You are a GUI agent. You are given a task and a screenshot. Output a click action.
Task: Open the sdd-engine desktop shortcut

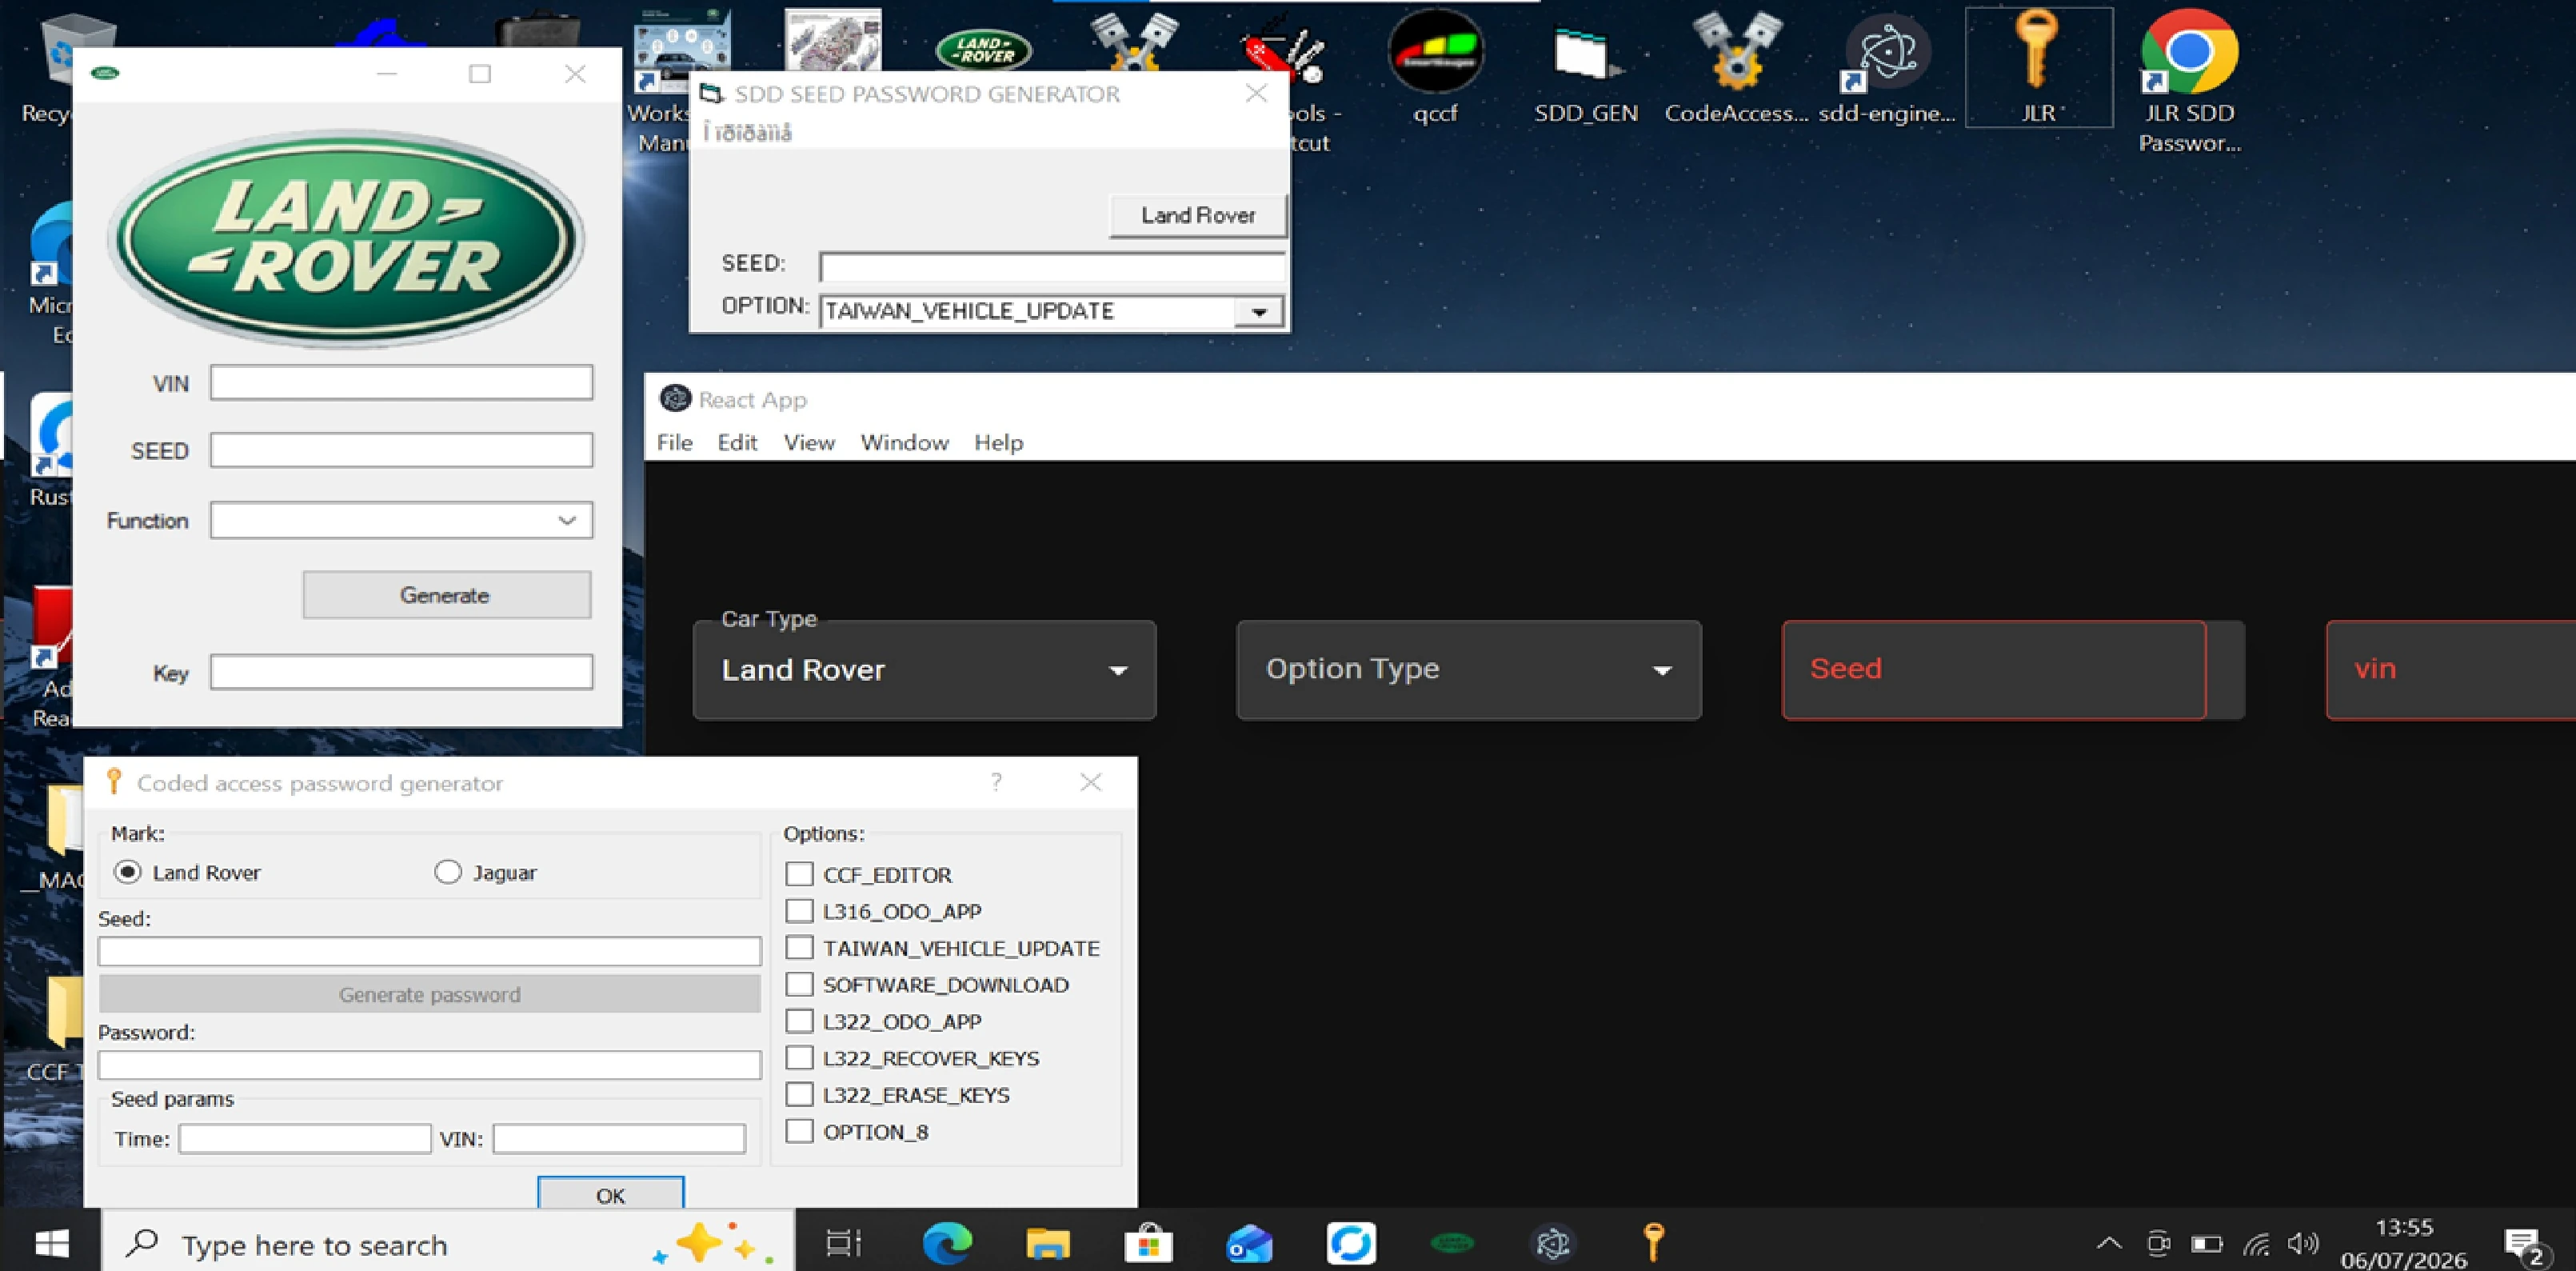click(x=1886, y=68)
